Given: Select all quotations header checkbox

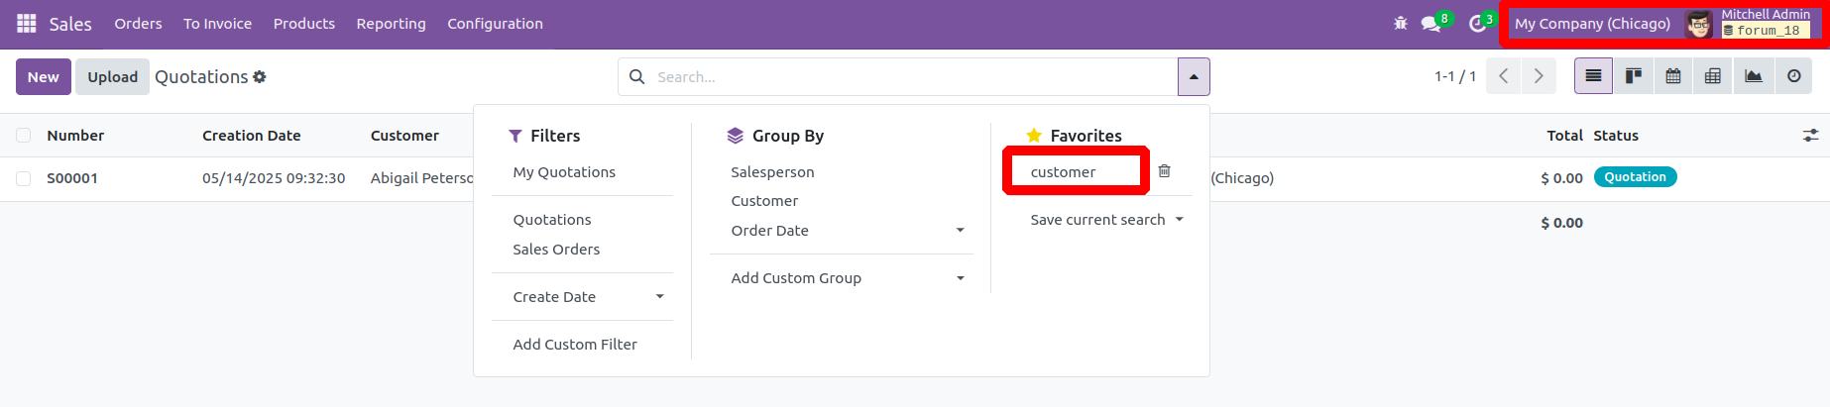Looking at the screenshot, I should click(24, 136).
